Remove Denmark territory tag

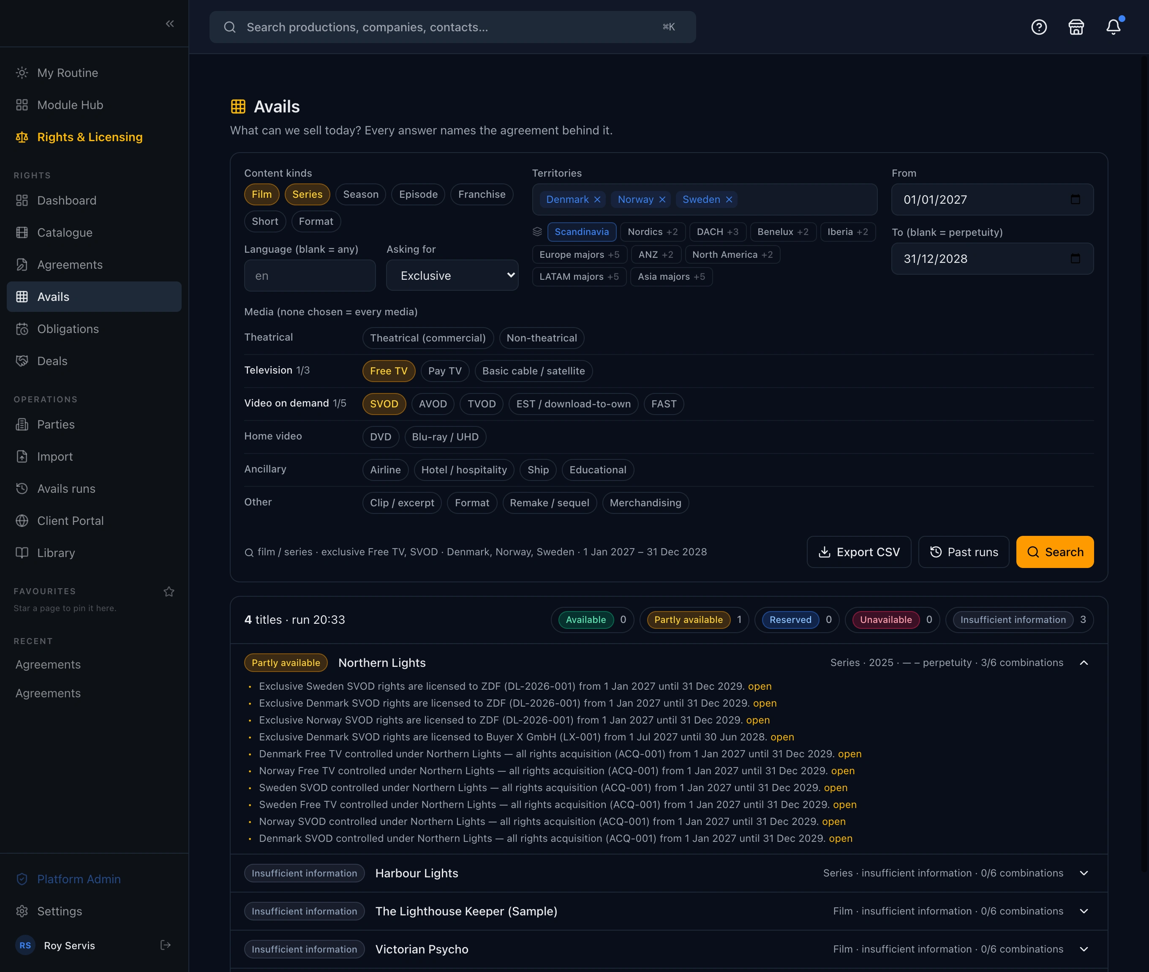pos(597,199)
